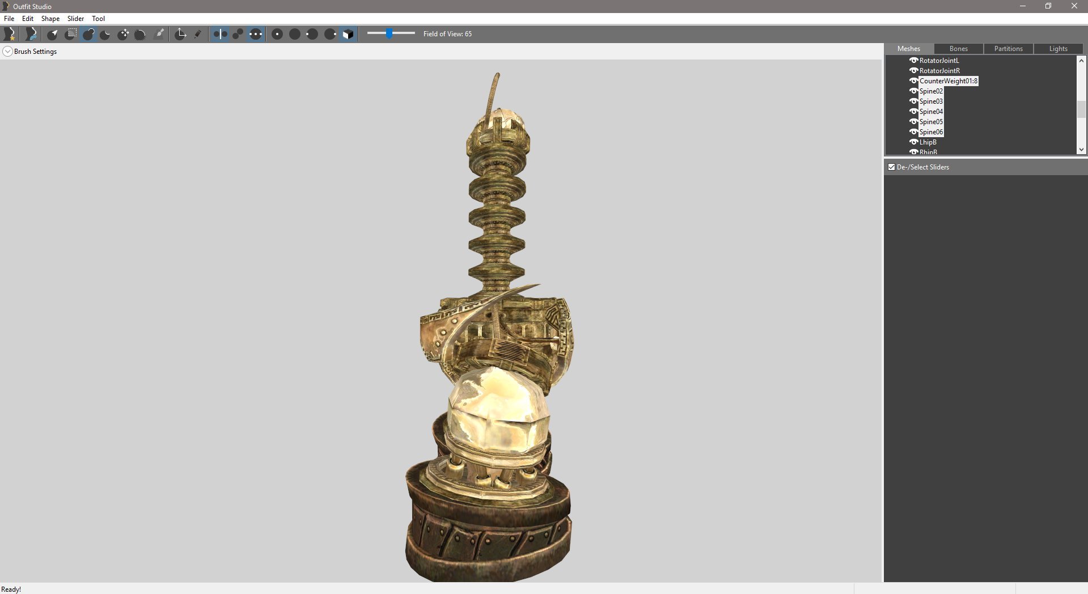
Task: Click the mesh list scroll-up arrow
Action: (x=1081, y=60)
